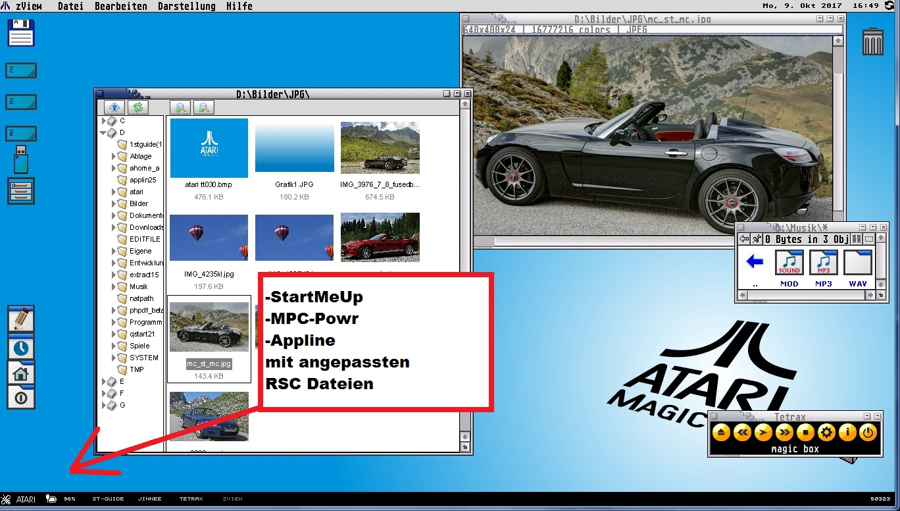Expand the Musik folder node
This screenshot has width=900, height=511.
114,287
